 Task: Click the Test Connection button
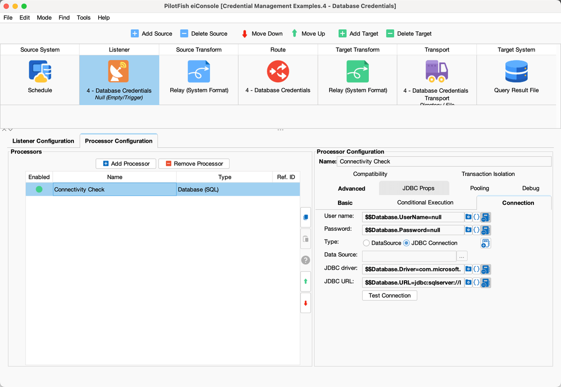[x=389, y=296]
